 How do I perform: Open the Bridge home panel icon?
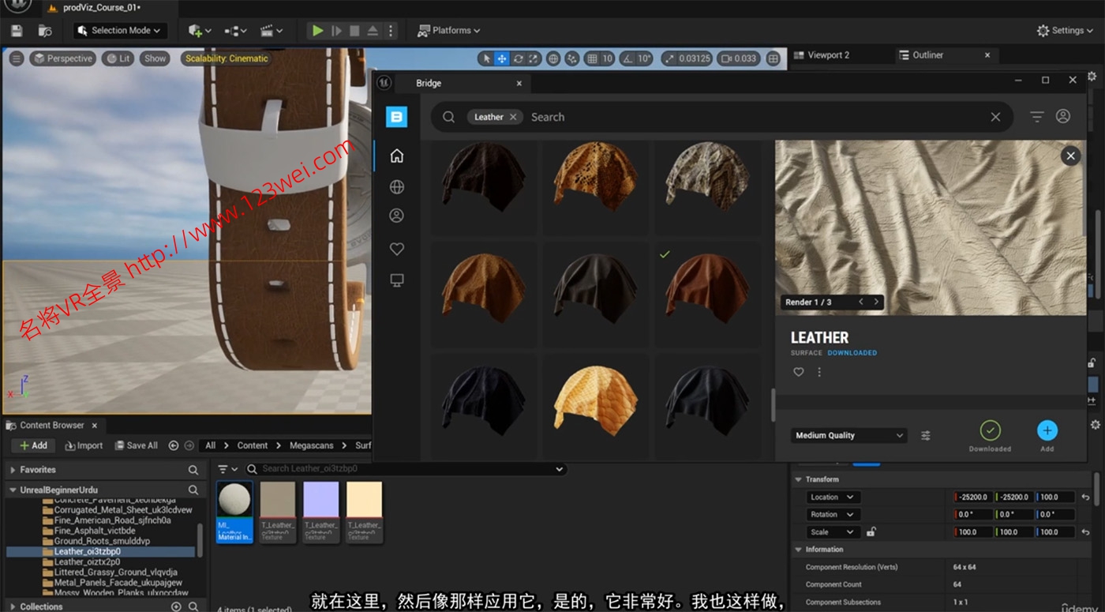pyautogui.click(x=396, y=156)
